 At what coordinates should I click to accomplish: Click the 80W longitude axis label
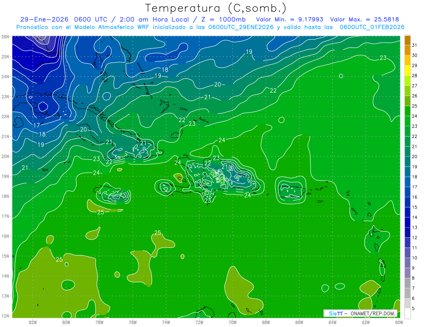[66, 322]
